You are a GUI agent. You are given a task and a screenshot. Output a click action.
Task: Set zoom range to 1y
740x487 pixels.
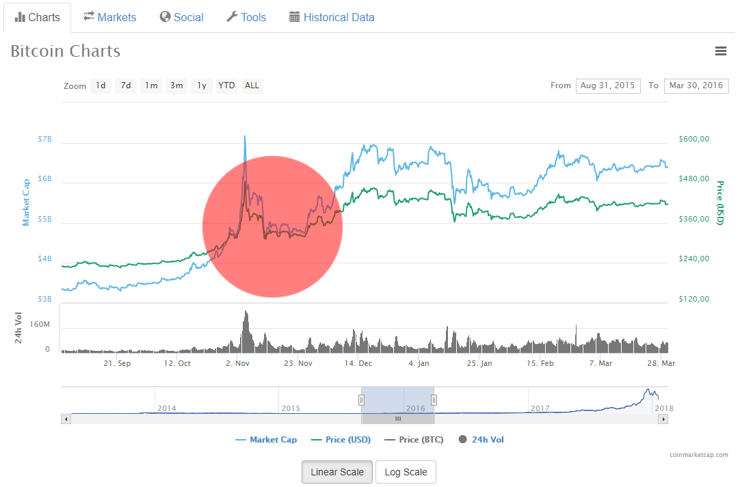[x=202, y=85]
